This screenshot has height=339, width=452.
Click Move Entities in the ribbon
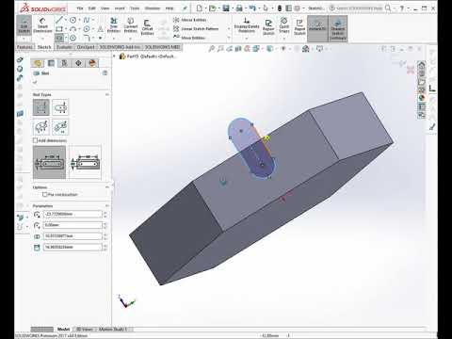[189, 38]
